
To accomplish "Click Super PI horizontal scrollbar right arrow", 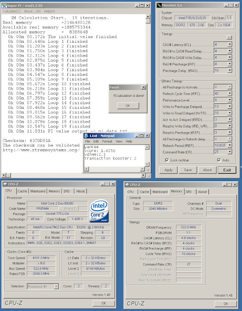I will point(144,175).
